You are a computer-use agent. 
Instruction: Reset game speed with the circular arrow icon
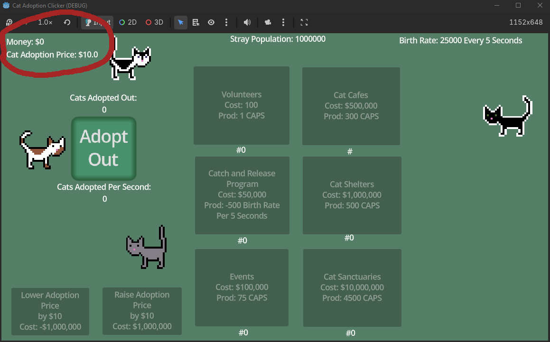[x=67, y=22]
